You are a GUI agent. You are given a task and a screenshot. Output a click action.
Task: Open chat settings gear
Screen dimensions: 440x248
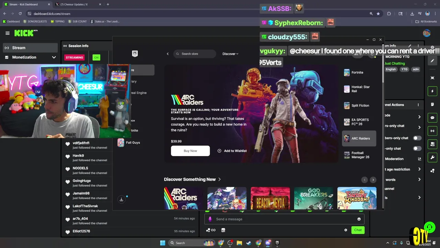345,230
